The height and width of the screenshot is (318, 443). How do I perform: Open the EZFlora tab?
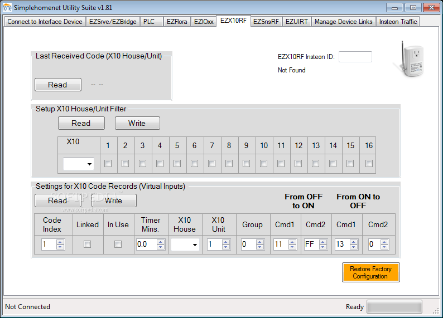[x=177, y=22]
